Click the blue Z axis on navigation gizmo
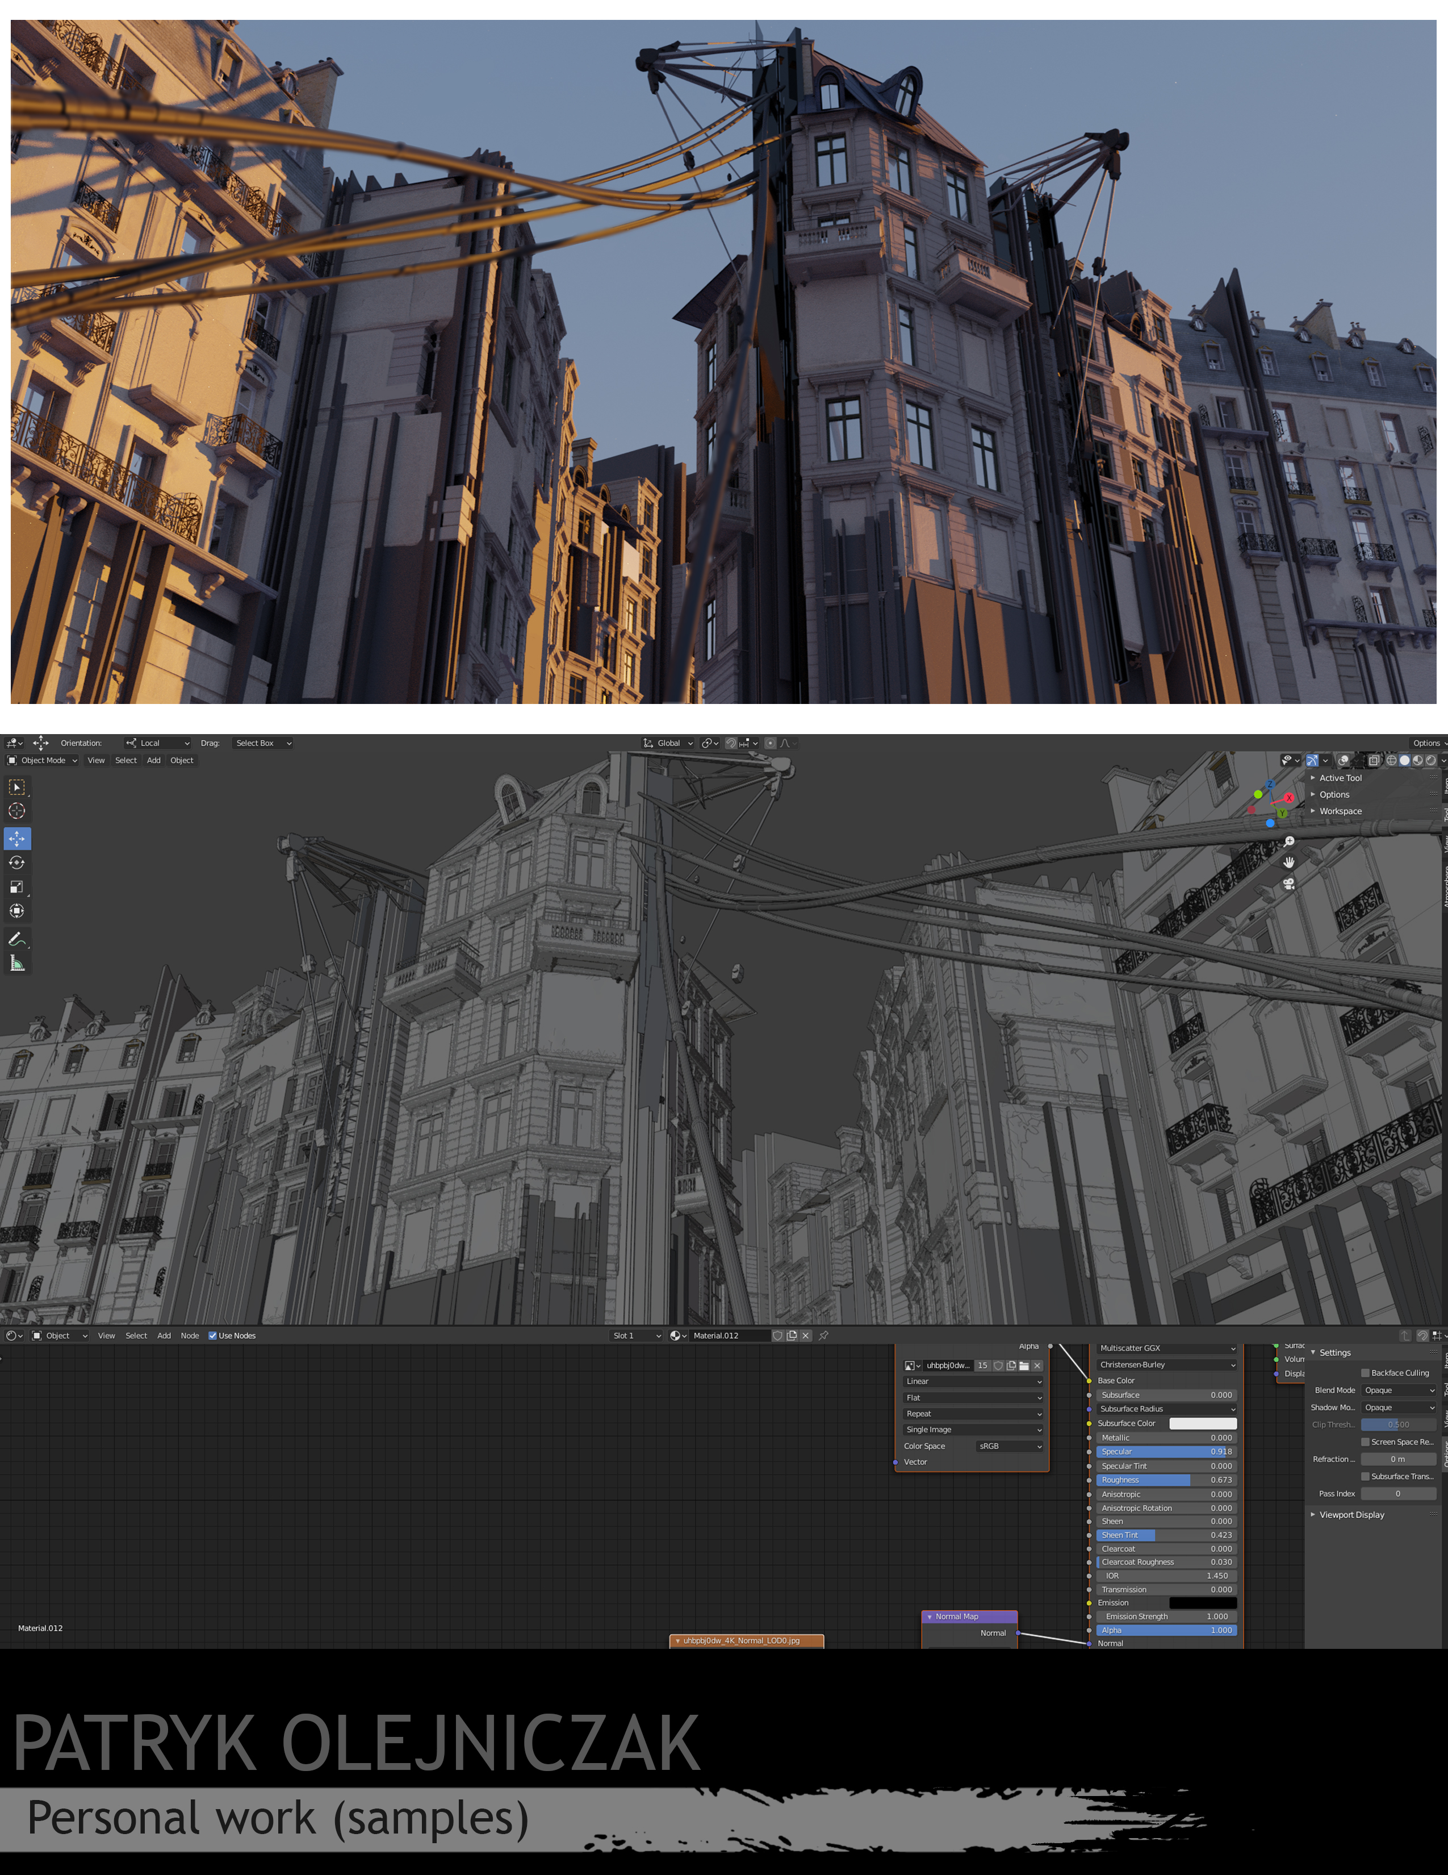The image size is (1448, 1875). point(1270,785)
